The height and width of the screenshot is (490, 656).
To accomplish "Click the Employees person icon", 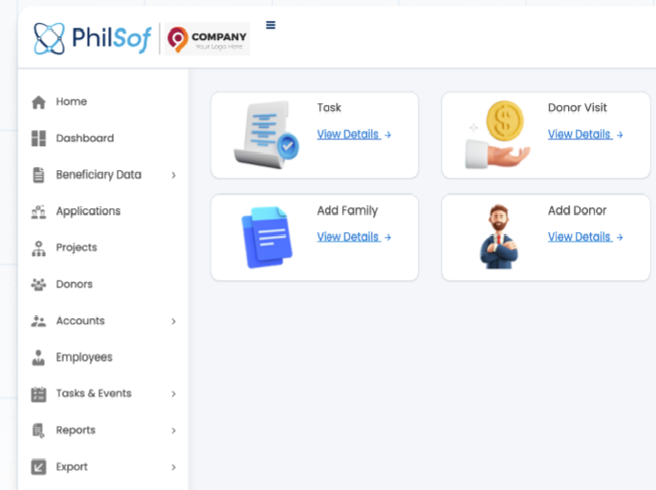I will point(38,358).
